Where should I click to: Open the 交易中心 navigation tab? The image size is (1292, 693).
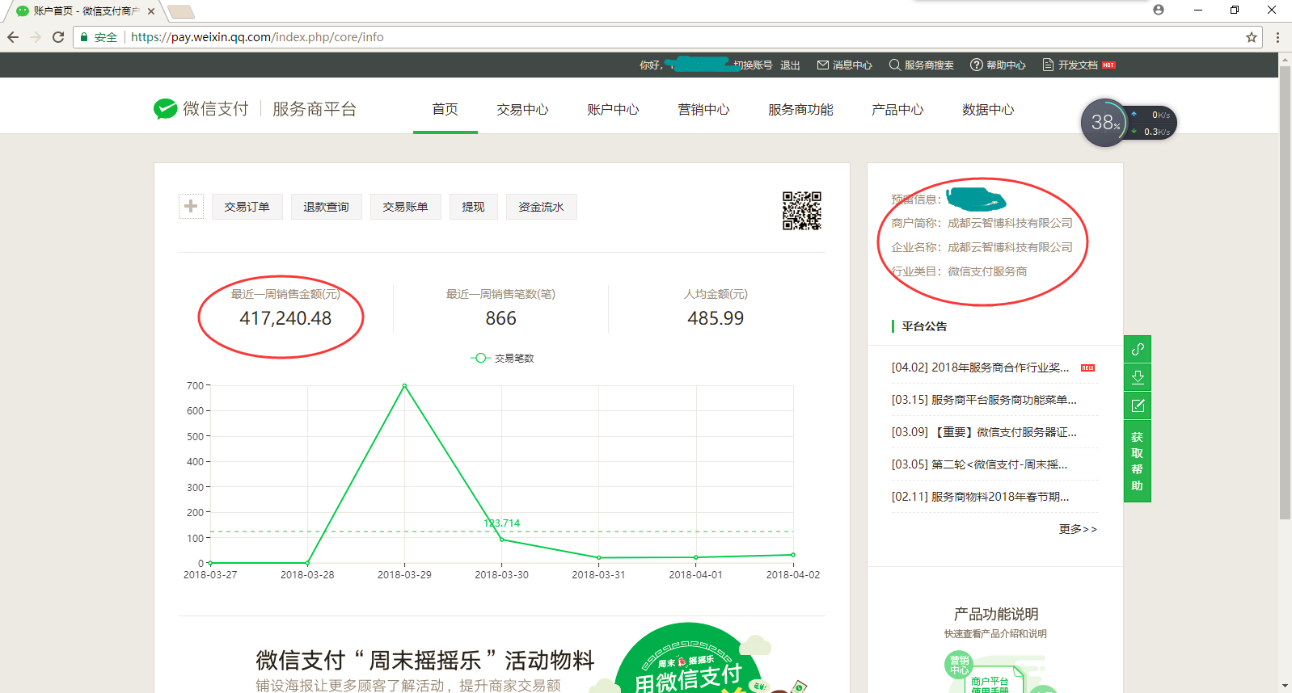(522, 109)
